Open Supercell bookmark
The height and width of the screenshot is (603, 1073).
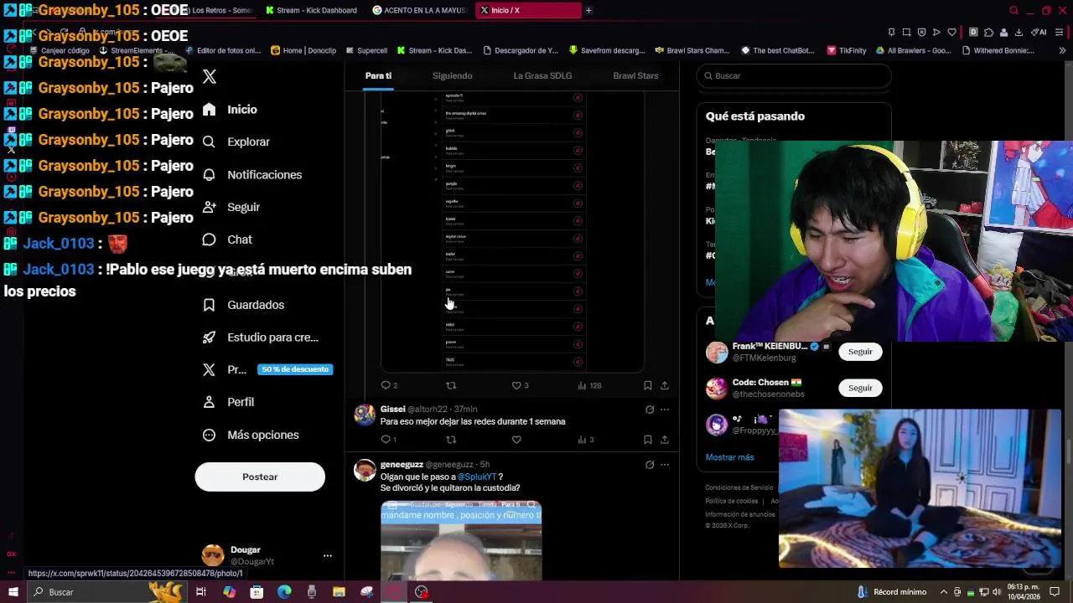pos(365,50)
